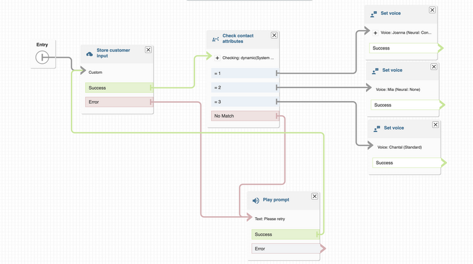Close the Chantal Set voice block
Screen dimensions: 473x264
coord(435,125)
